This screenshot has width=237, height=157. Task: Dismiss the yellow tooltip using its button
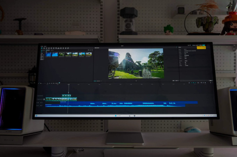tap(204, 48)
